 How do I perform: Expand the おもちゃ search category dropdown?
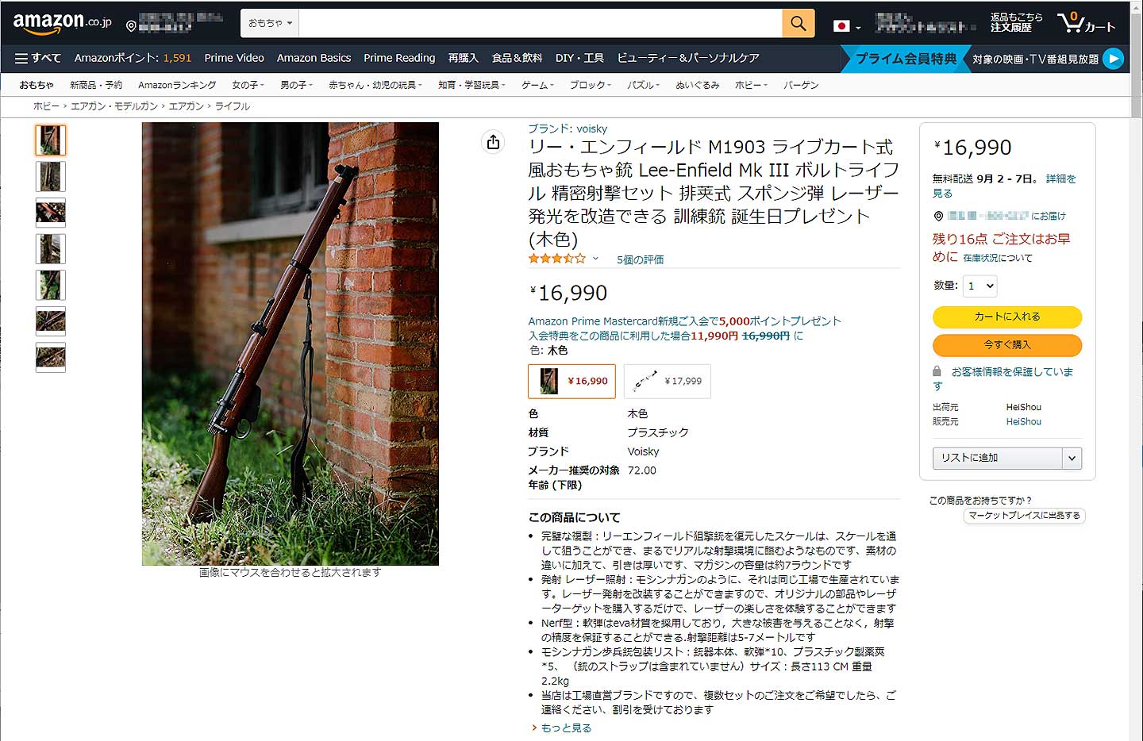(x=270, y=24)
